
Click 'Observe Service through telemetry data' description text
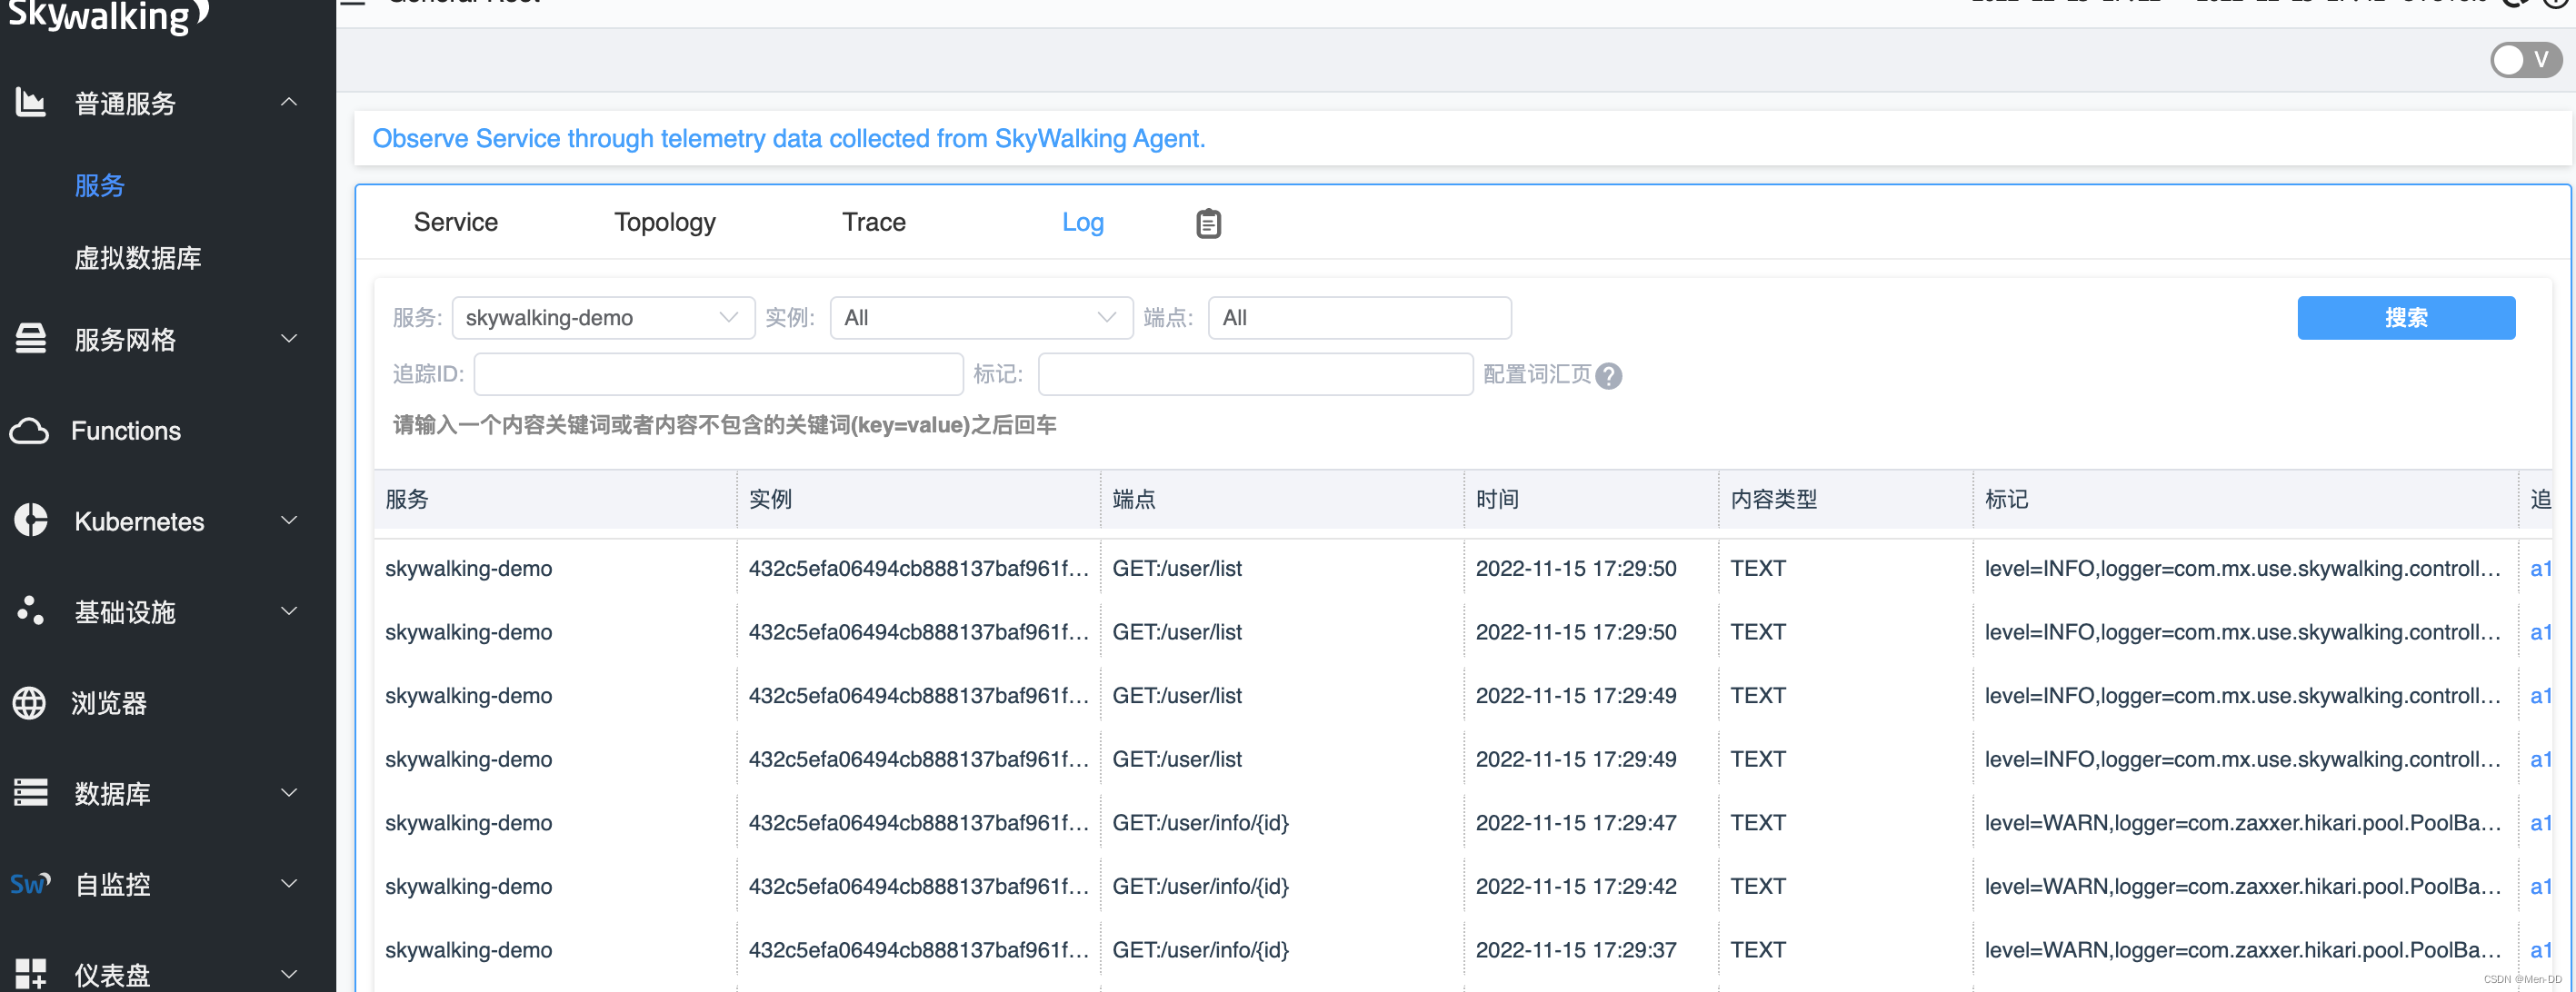coord(788,138)
